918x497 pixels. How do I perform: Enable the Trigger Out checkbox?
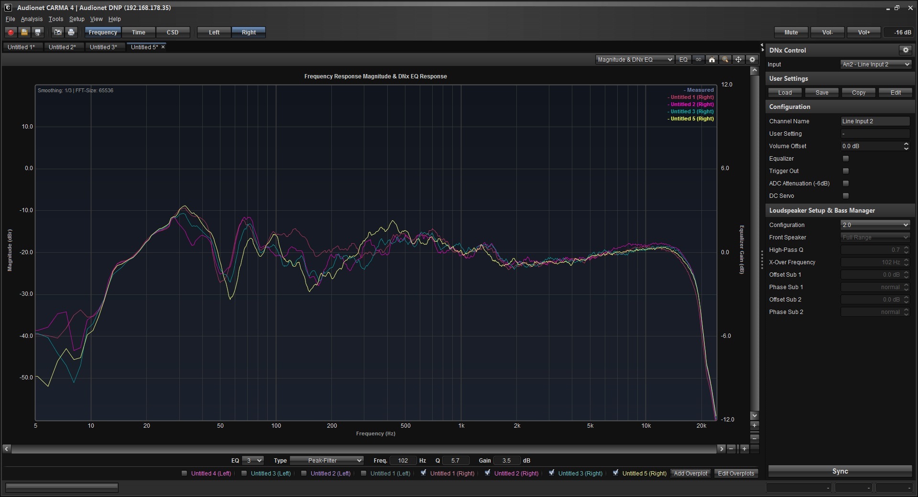tap(845, 171)
